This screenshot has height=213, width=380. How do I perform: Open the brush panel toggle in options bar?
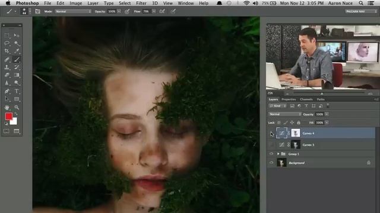coord(37,11)
